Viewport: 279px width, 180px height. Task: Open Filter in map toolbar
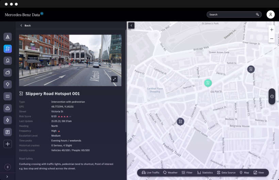[x=187, y=173]
